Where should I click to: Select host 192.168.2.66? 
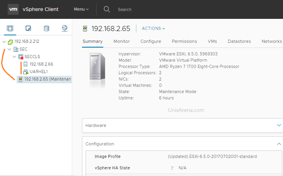41,64
